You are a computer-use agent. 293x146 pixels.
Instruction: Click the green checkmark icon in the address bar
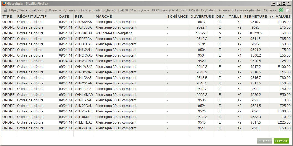(281, 10)
